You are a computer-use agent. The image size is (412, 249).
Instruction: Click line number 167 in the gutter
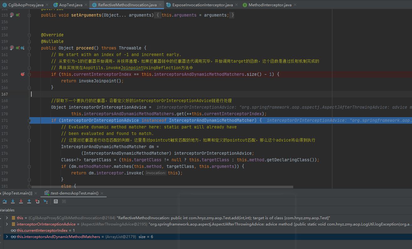pyautogui.click(x=4, y=94)
